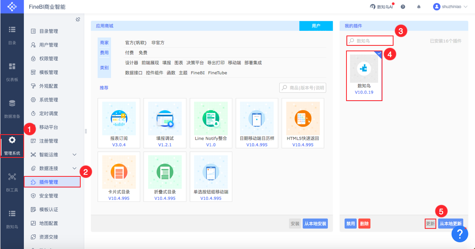475x249 pixels.
Task: Select the Line Notify整合 plugin card
Action: 211,123
